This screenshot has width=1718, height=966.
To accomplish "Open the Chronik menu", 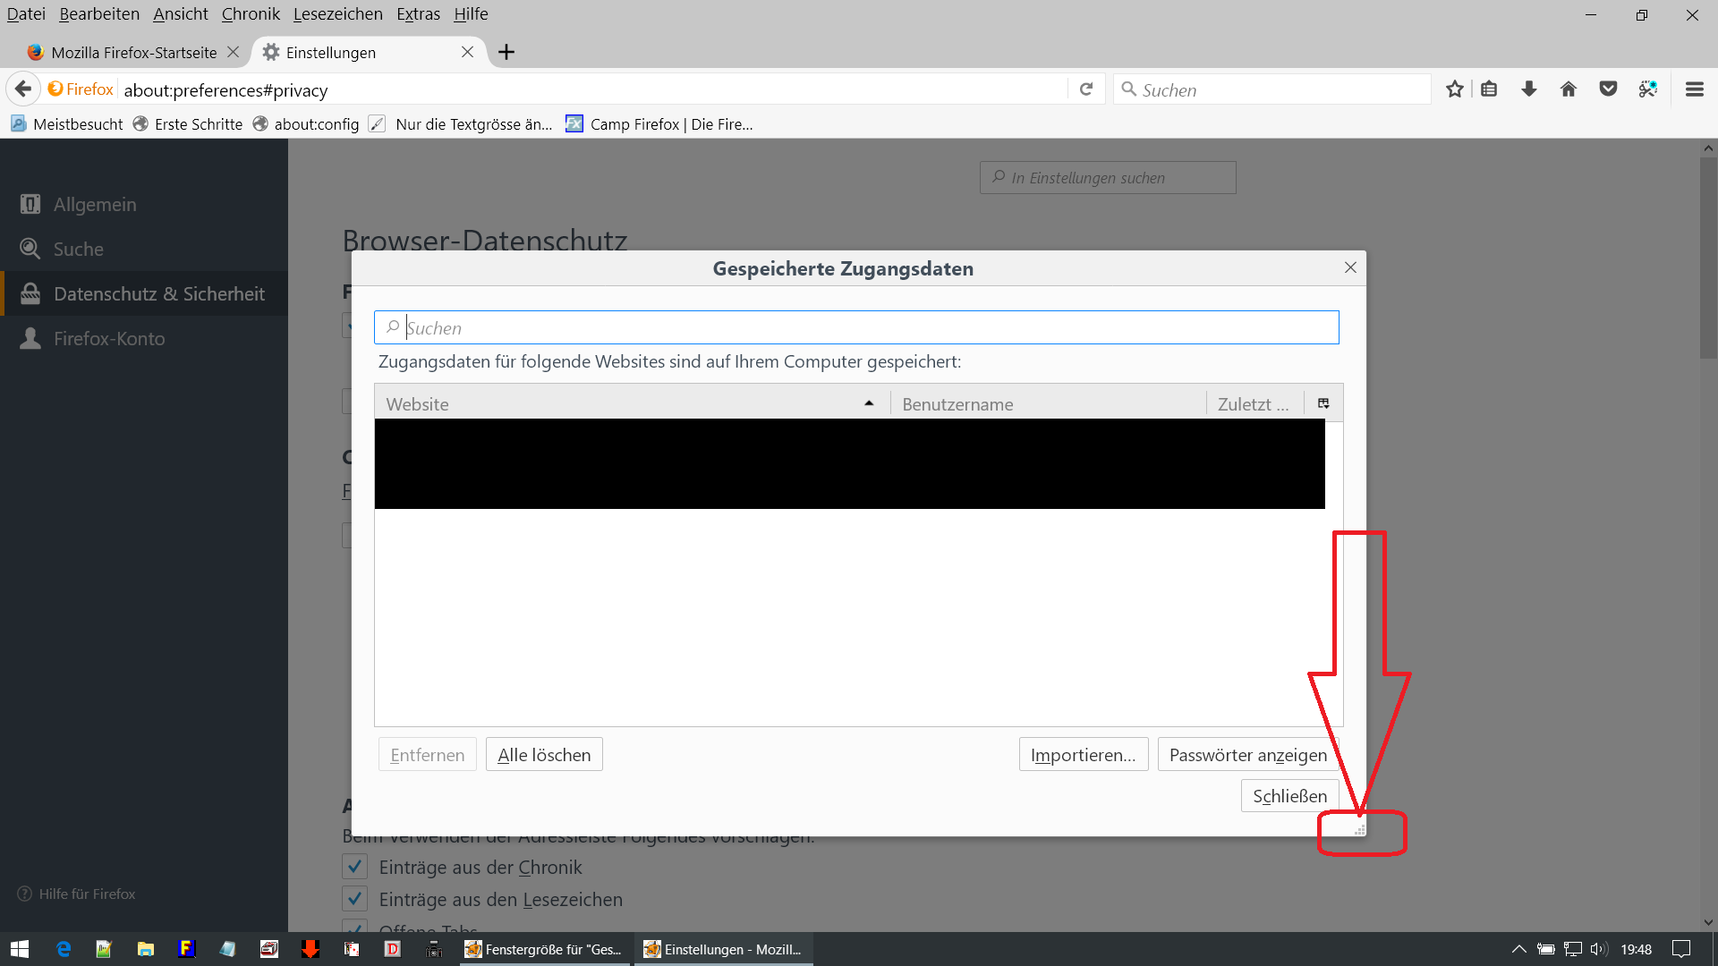I will click(x=251, y=14).
